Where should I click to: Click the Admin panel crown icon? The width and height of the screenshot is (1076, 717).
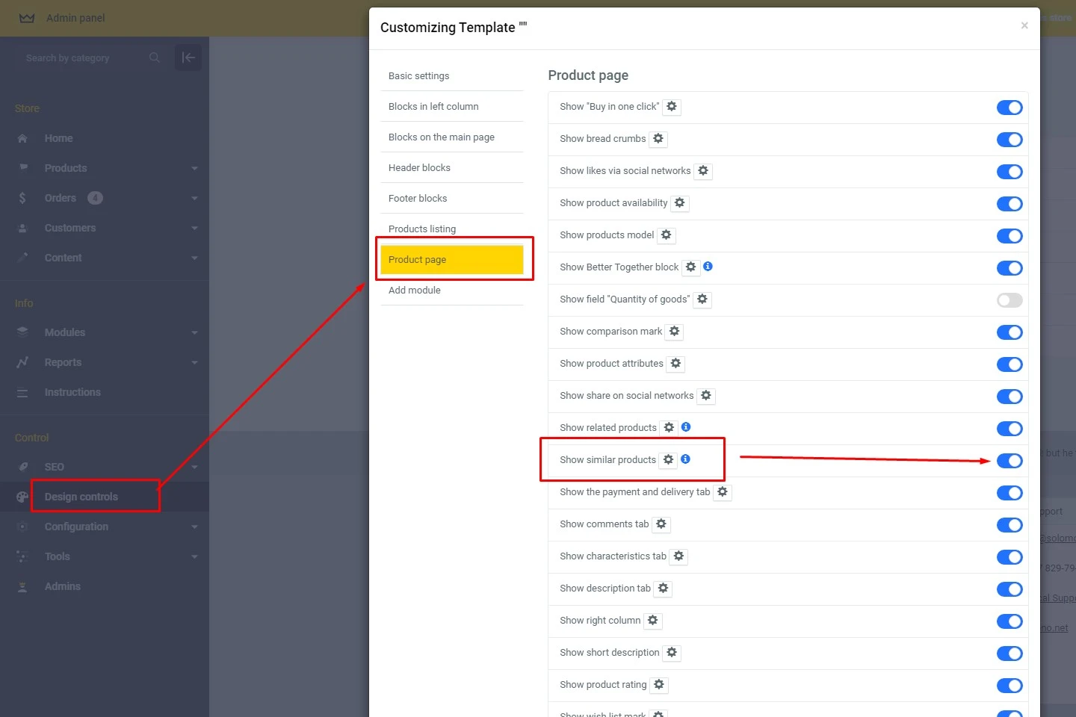tap(26, 18)
